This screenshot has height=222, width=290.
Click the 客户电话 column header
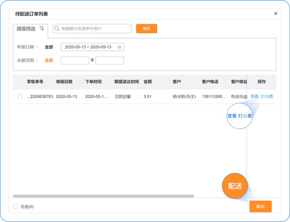click(210, 82)
